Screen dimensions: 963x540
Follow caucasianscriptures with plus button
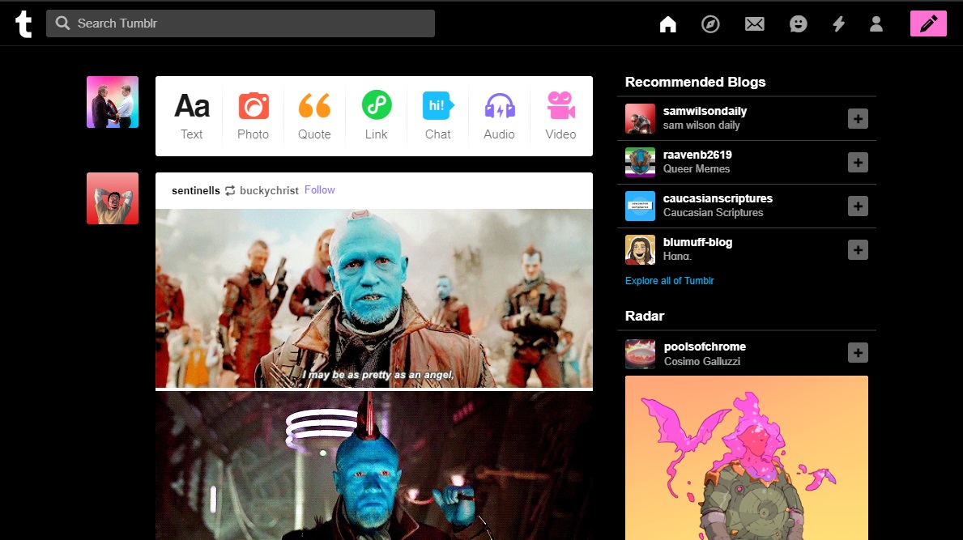858,206
